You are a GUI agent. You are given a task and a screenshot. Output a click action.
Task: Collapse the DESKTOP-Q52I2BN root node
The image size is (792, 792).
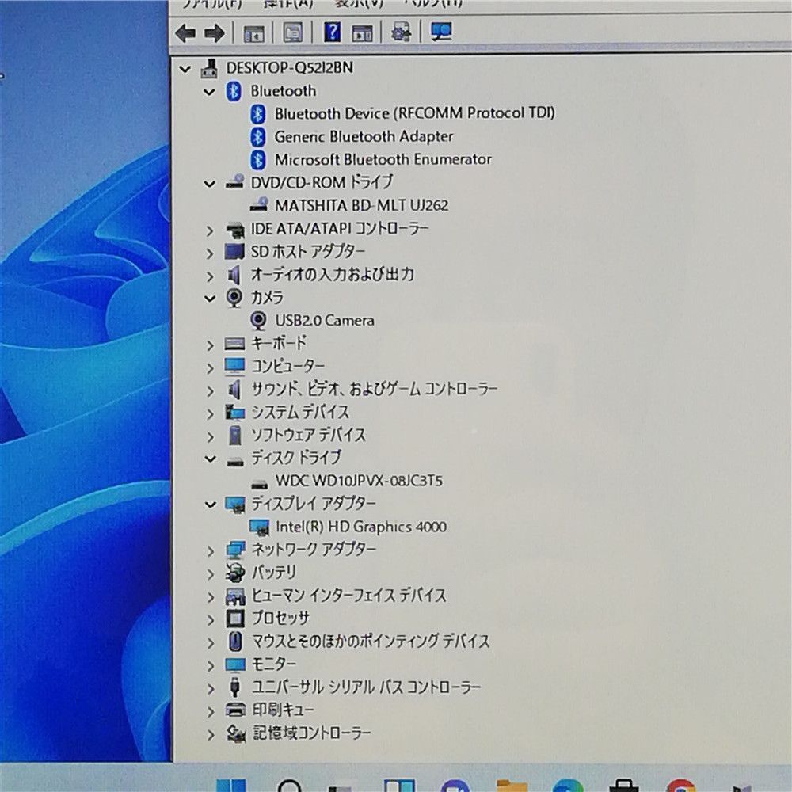185,69
